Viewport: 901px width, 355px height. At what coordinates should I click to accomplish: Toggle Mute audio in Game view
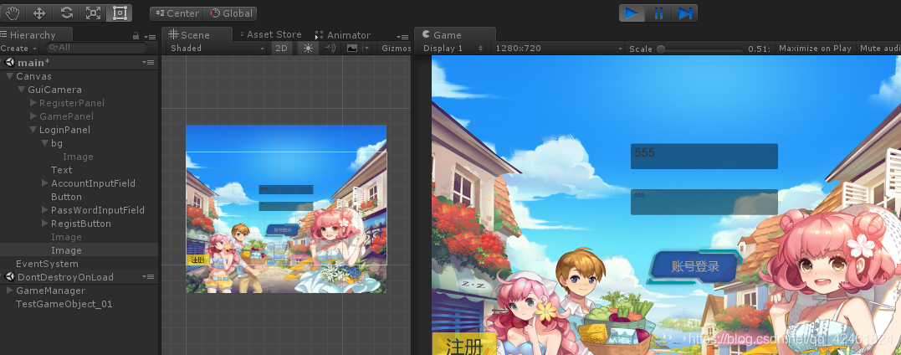pos(879,49)
